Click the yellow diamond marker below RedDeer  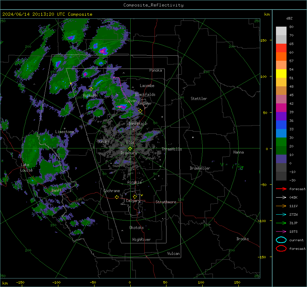coord(140,111)
